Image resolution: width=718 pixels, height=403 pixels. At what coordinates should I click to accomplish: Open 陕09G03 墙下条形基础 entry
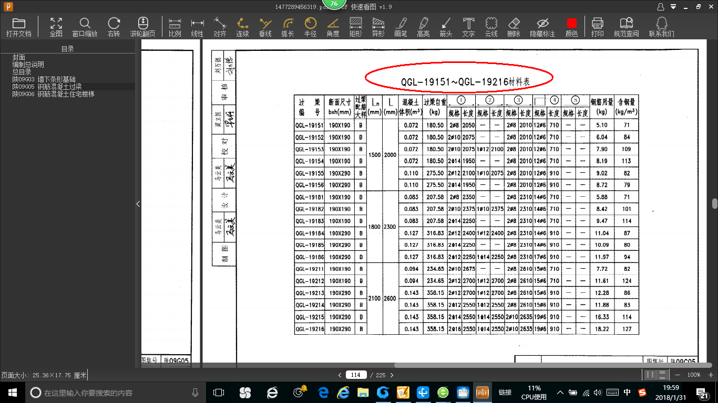pyautogui.click(x=44, y=79)
